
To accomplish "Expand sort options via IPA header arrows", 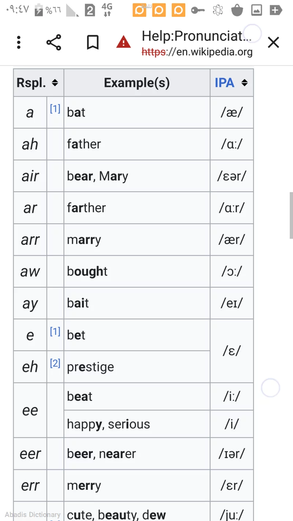I will coord(245,83).
